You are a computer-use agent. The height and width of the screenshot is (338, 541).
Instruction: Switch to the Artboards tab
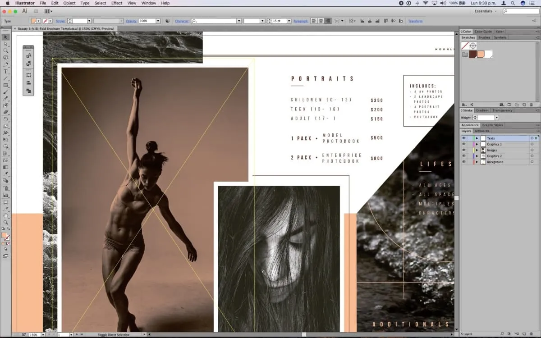pos(482,131)
